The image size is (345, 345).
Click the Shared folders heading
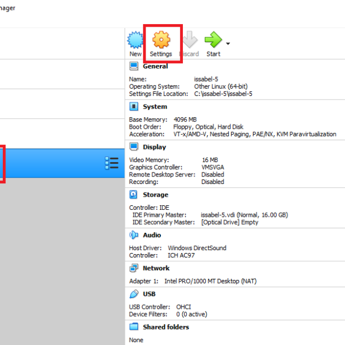[x=166, y=327]
